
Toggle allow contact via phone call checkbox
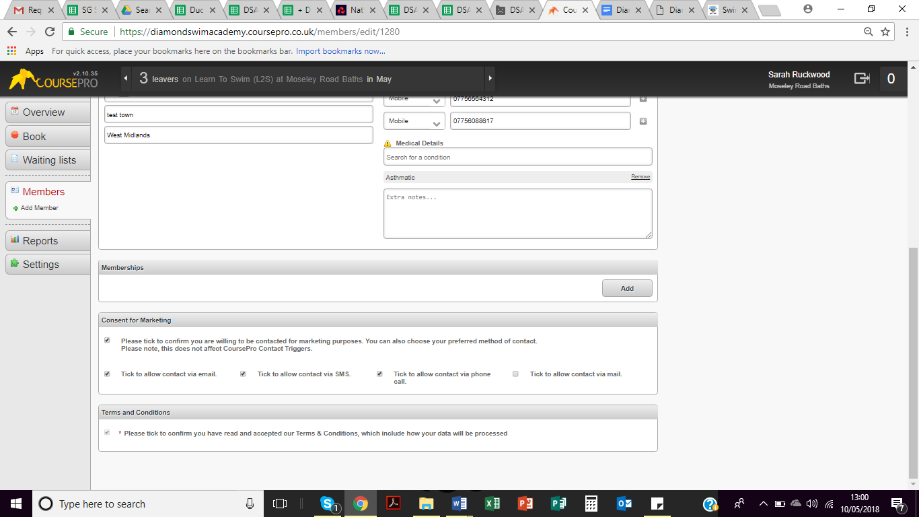(x=379, y=374)
